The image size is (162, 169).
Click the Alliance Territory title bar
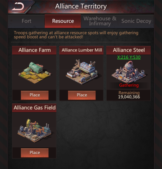(x=81, y=6)
